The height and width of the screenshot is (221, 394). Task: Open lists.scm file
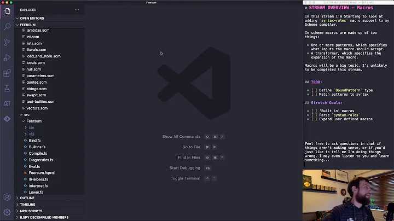coord(34,43)
